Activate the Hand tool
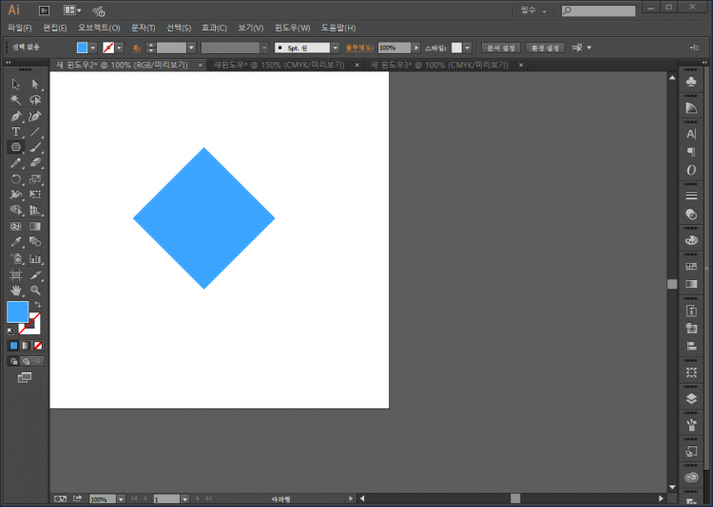Screen dimensions: 713x507 (15, 290)
